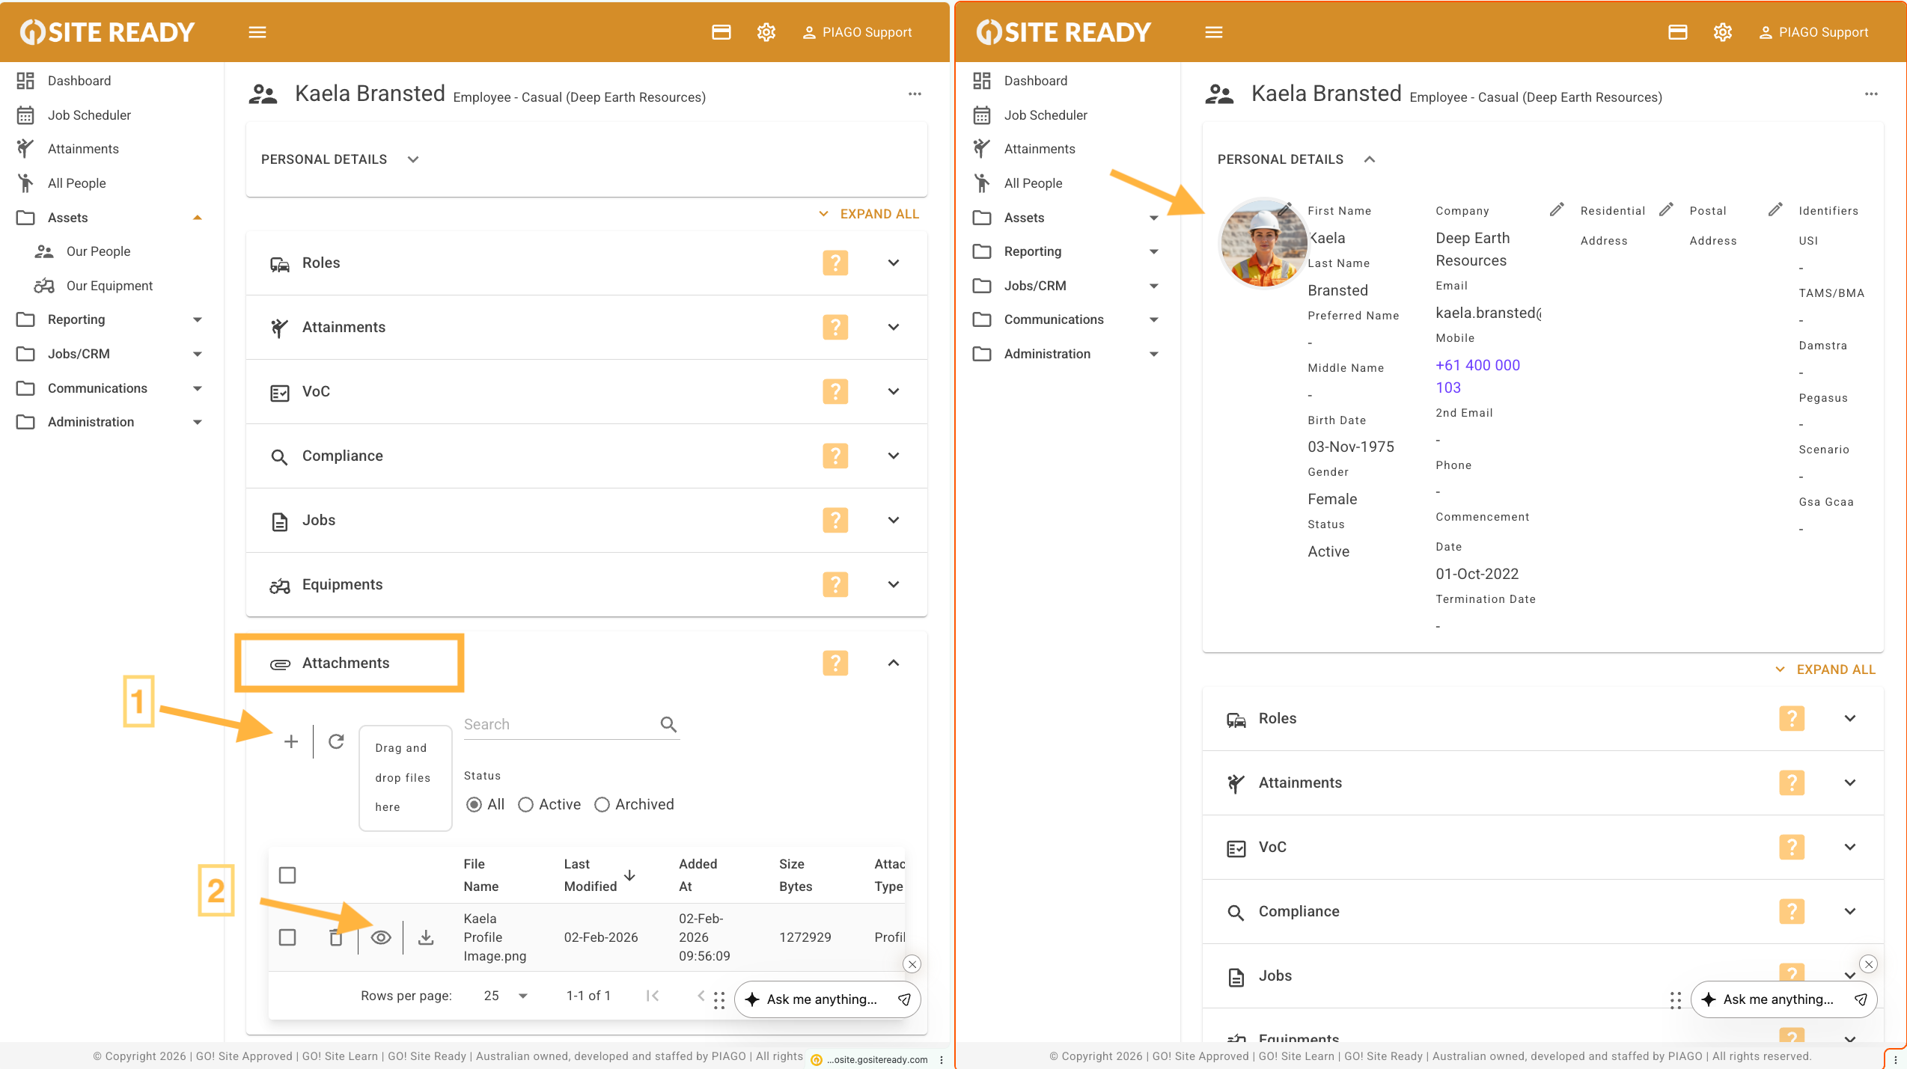The width and height of the screenshot is (1907, 1069).
Task: Download the Kaela Profile Image.png file
Action: (426, 937)
